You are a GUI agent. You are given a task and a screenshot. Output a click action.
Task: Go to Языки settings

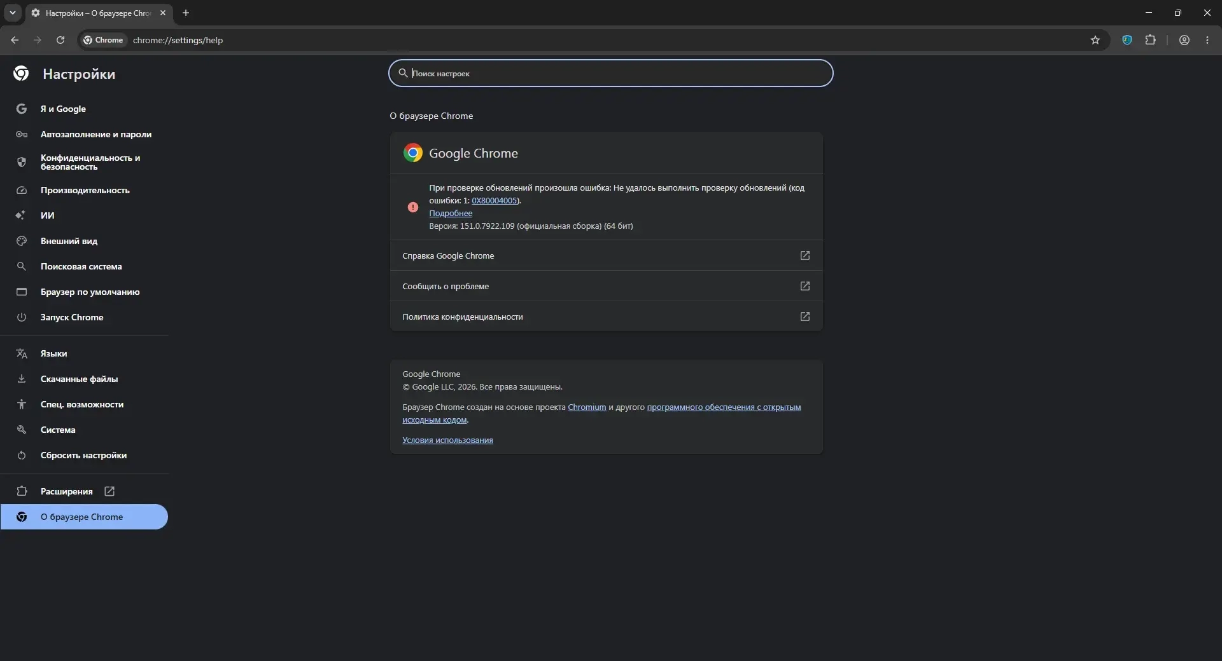tap(85, 353)
